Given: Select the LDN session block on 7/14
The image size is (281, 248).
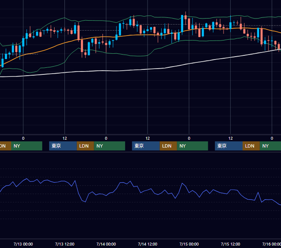Looking at the screenshot, I should (168, 146).
